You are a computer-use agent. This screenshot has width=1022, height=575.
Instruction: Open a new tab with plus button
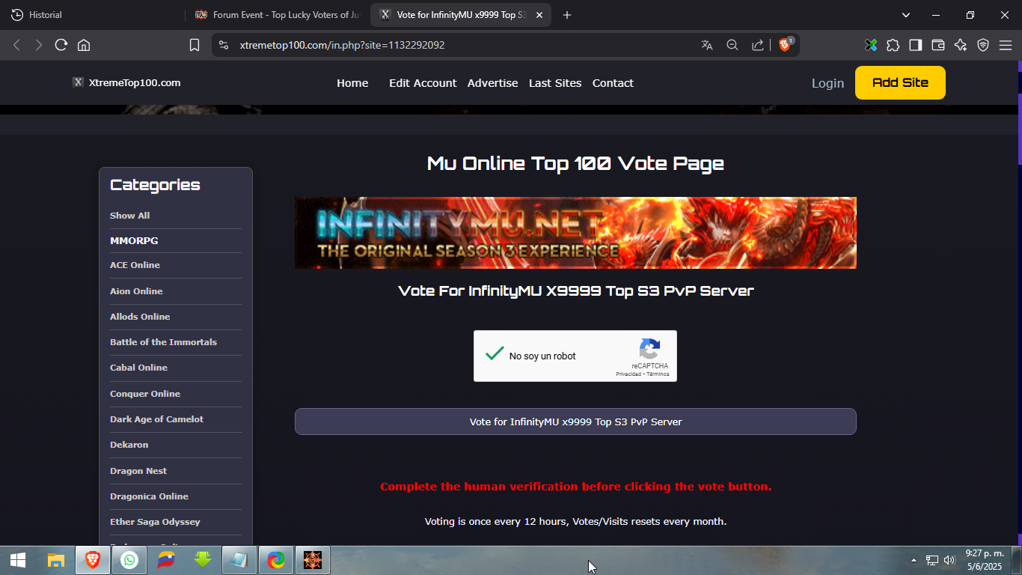(567, 15)
